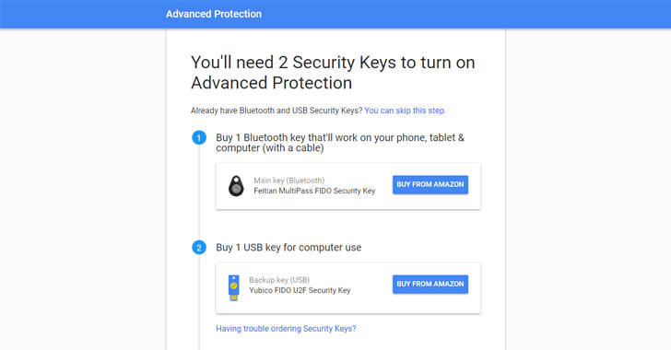The image size is (671, 350).
Task: Select 'Yubico FIDO U2F Security Key' product name
Action: click(300, 290)
